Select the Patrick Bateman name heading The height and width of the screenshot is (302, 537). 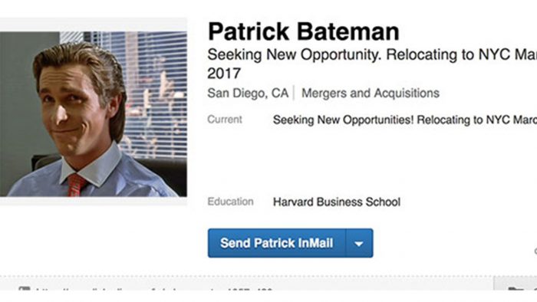pos(304,31)
